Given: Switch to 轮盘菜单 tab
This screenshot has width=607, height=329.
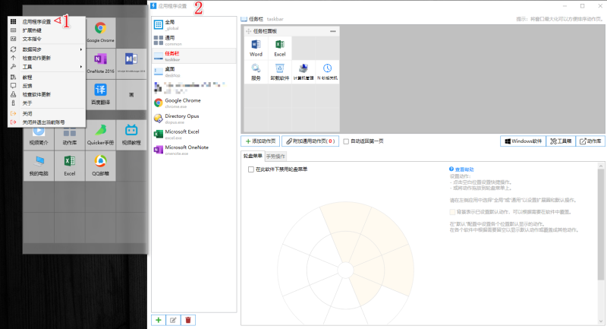Looking at the screenshot, I should coord(253,156).
